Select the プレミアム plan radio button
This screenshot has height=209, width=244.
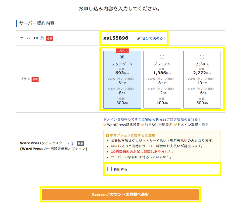pos(162,57)
